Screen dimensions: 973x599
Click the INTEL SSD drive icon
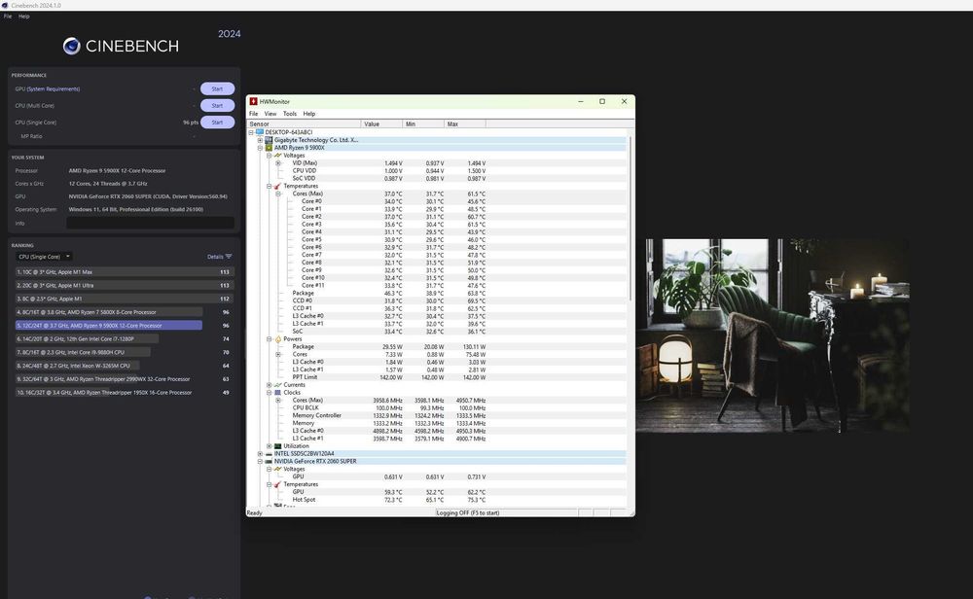point(269,454)
